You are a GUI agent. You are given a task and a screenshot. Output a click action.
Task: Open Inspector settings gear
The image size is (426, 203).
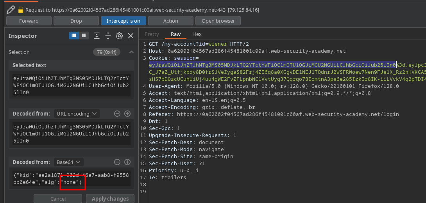120,36
